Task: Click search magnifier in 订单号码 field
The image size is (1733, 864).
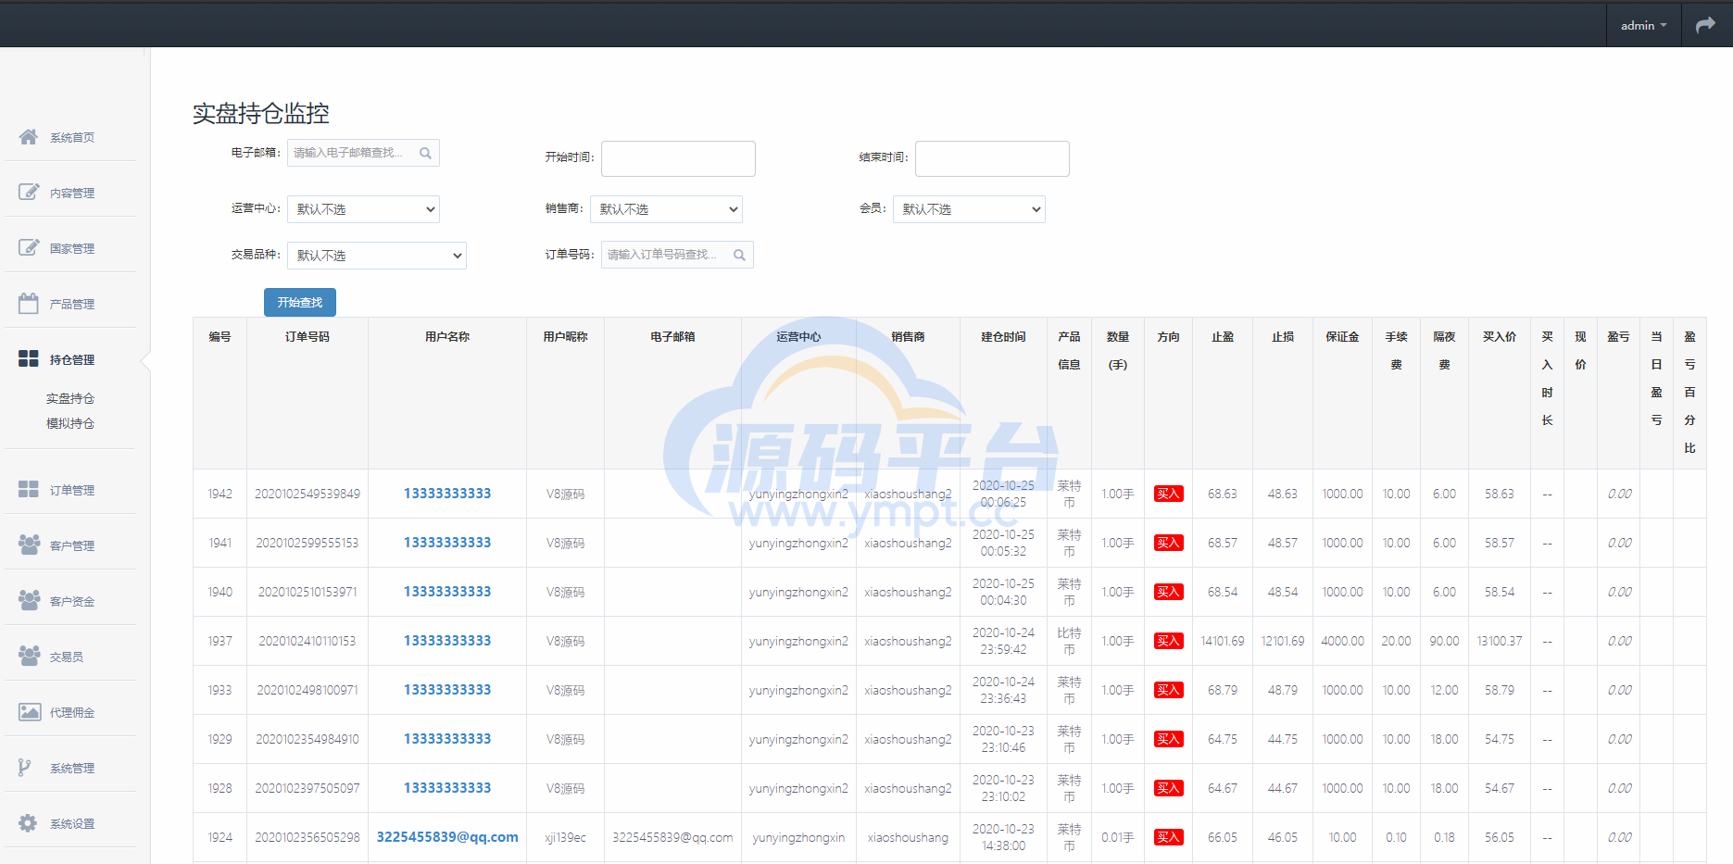Action: 739,256
